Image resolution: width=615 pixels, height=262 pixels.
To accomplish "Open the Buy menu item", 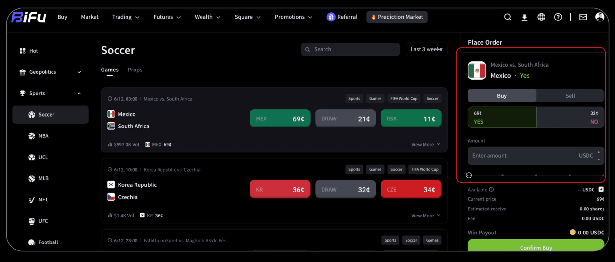I will point(62,17).
